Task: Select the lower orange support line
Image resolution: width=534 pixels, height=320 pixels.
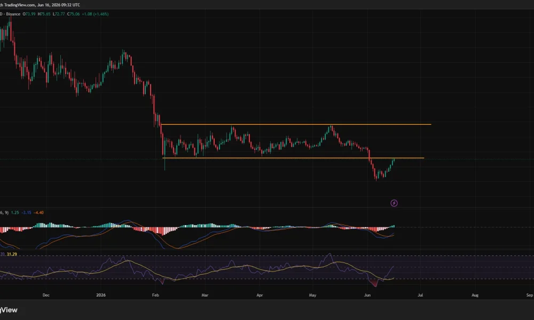Action: 294,158
